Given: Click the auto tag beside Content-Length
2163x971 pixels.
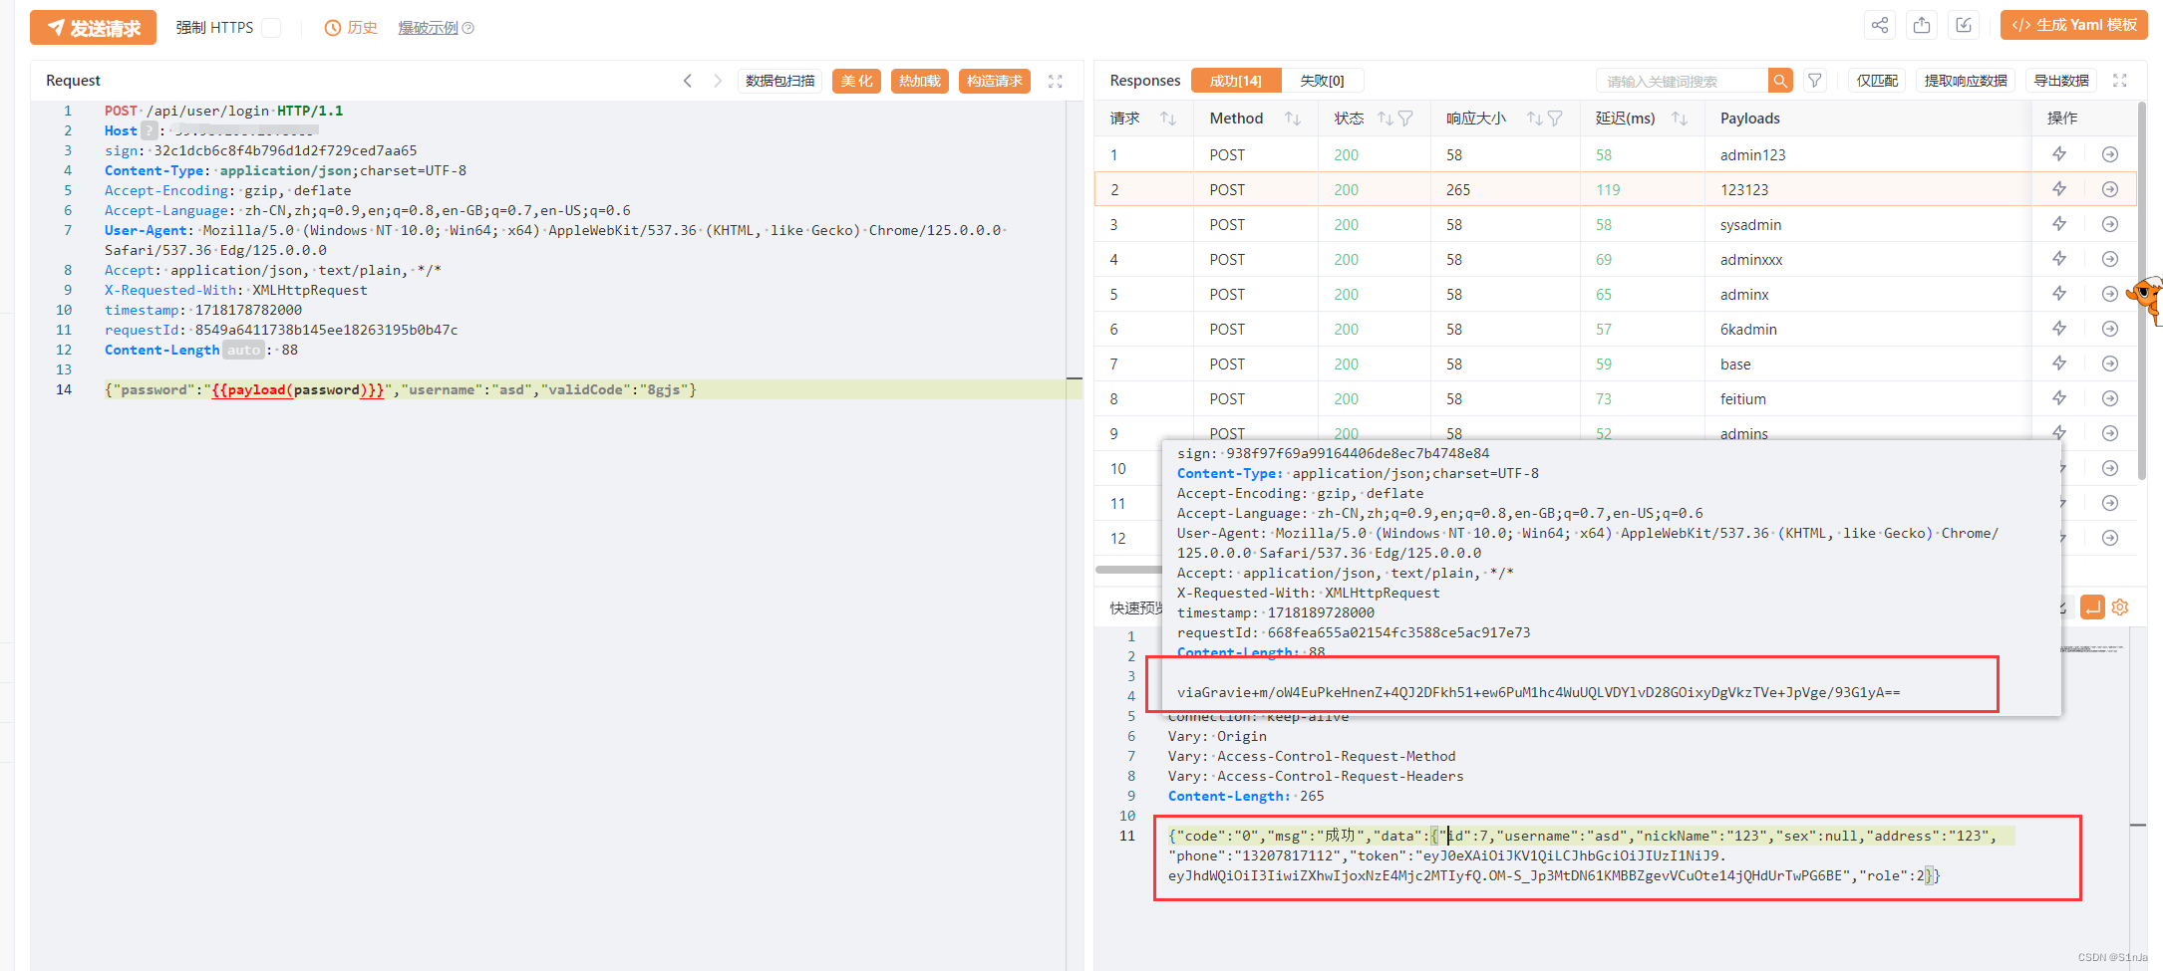Looking at the screenshot, I should click(243, 350).
